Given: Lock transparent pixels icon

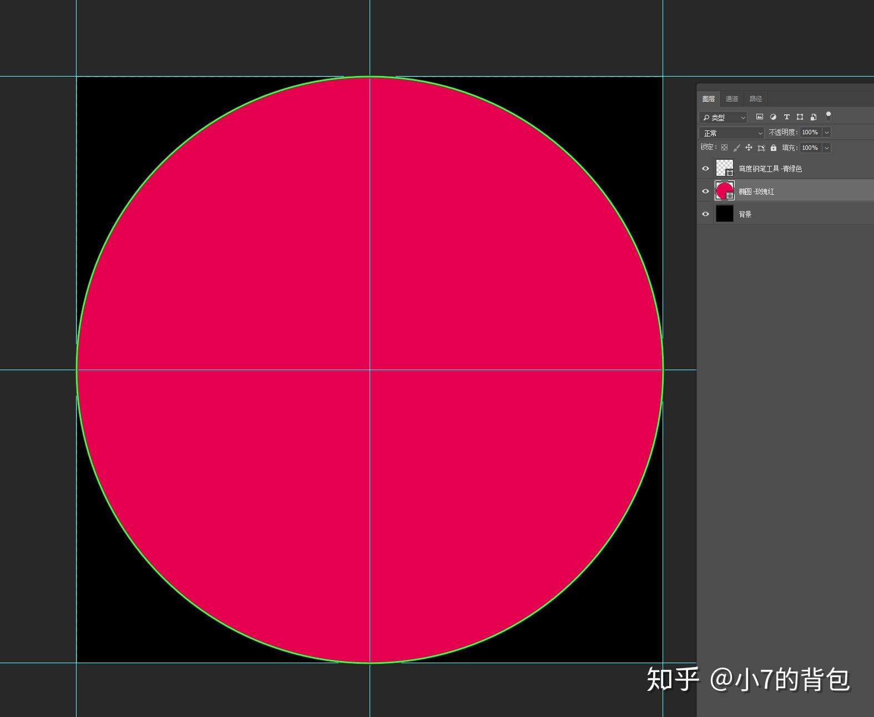Looking at the screenshot, I should (x=724, y=148).
